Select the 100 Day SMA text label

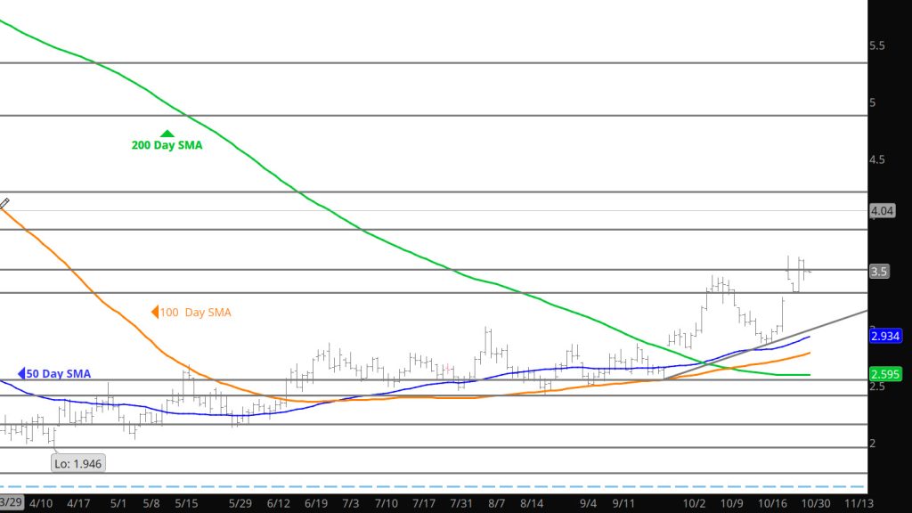coord(196,313)
